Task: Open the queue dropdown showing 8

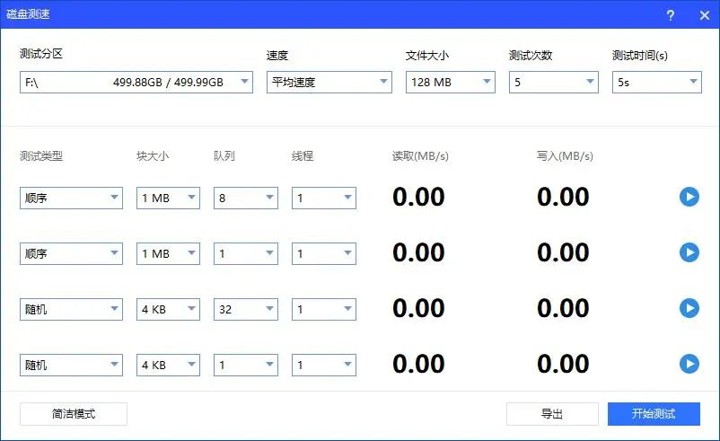Action: click(246, 198)
